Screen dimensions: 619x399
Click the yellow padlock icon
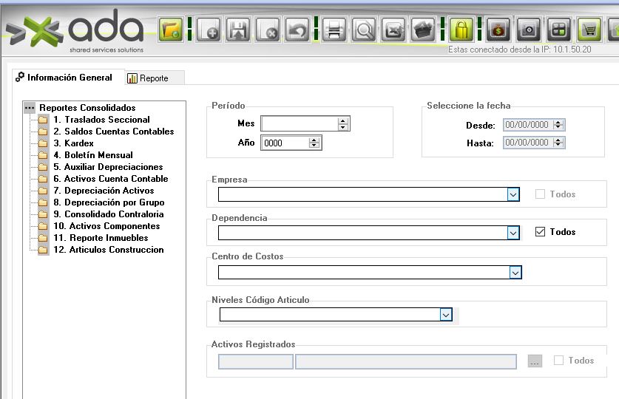pos(461,31)
